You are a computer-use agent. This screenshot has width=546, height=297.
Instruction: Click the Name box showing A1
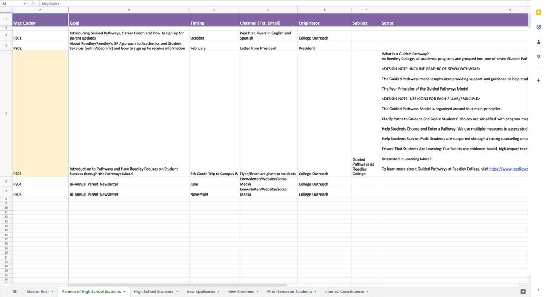click(11, 4)
